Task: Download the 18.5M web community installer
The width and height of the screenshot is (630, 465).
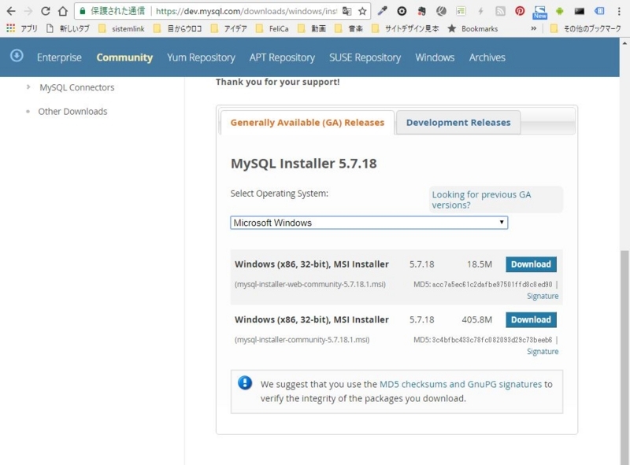Action: [x=531, y=264]
